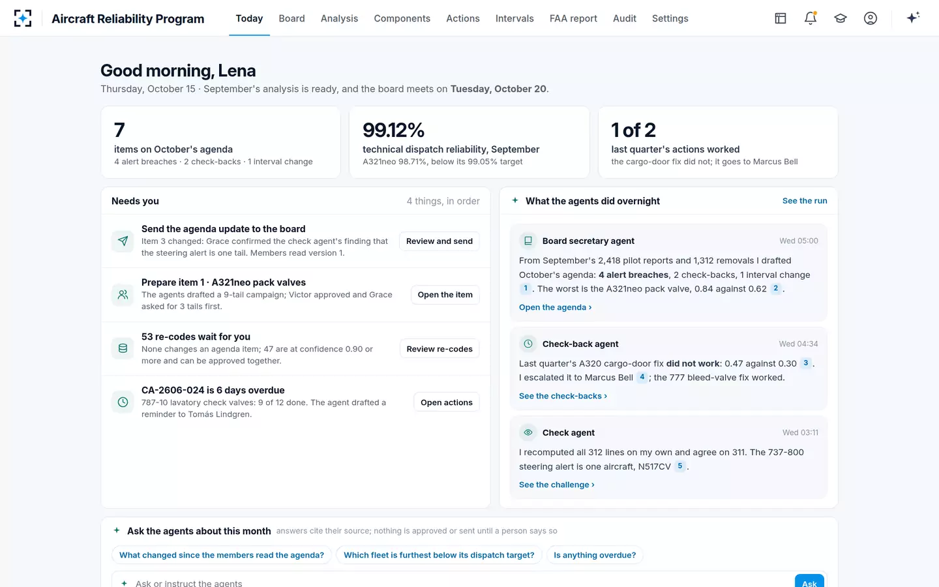Screen dimensions: 939x587
Task: Click Review re-codes button
Action: pyautogui.click(x=440, y=349)
